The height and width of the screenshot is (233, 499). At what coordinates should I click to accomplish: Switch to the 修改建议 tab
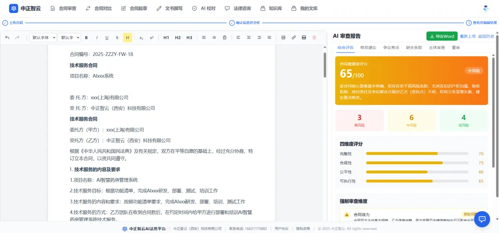pyautogui.click(x=368, y=48)
